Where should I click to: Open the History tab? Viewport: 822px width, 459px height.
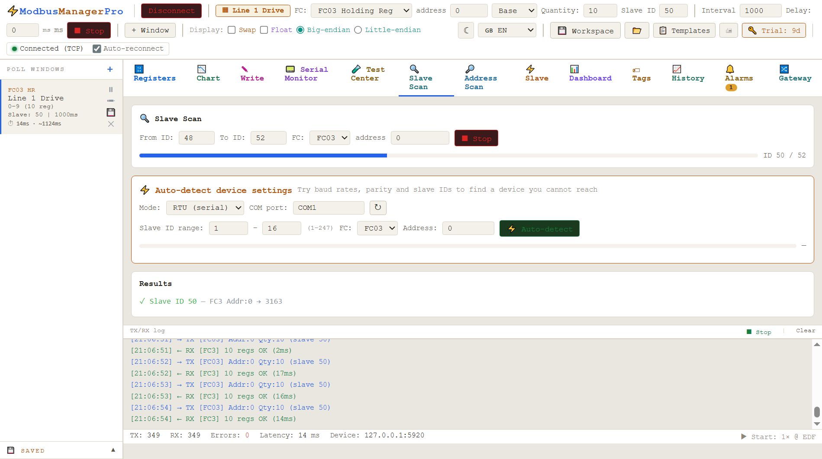(x=688, y=74)
